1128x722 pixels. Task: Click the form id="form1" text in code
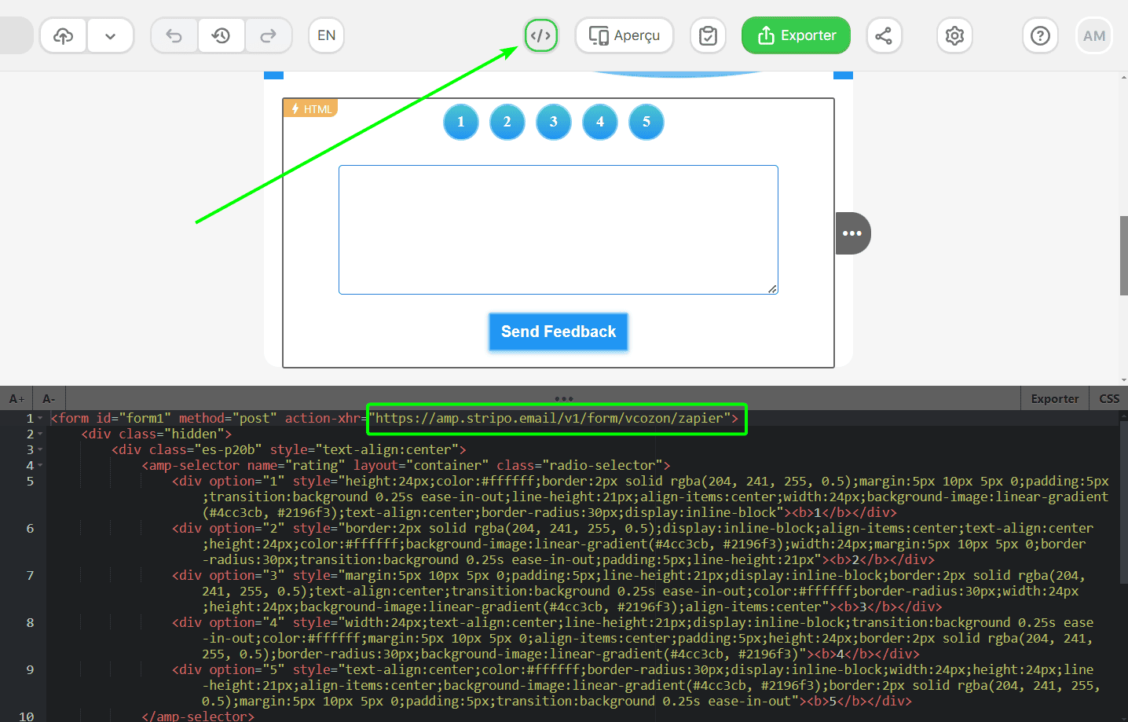coord(111,418)
